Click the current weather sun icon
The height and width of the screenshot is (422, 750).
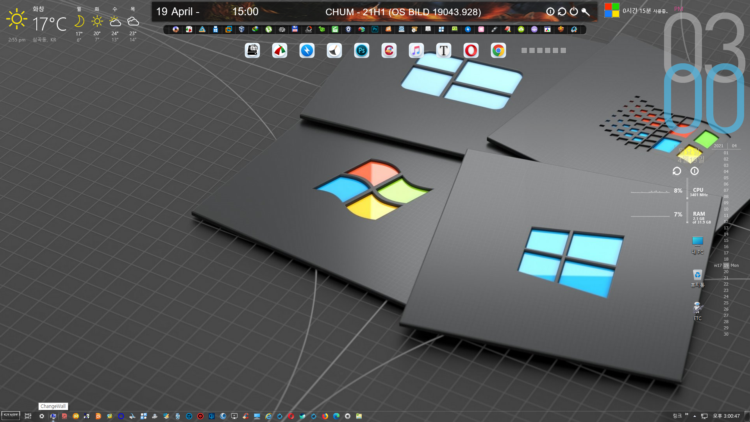click(17, 19)
